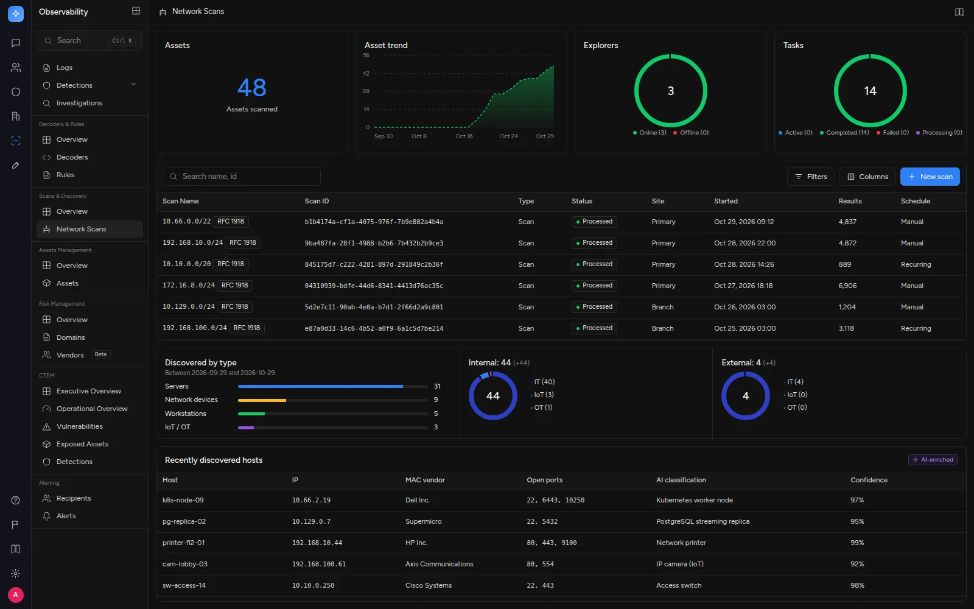Screen dimensions: 974x609
Task: Open the split panel icon at top right
Action: (x=959, y=12)
